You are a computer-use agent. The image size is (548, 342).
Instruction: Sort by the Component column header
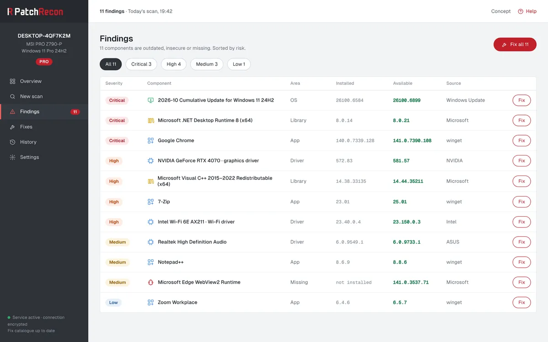pos(159,83)
